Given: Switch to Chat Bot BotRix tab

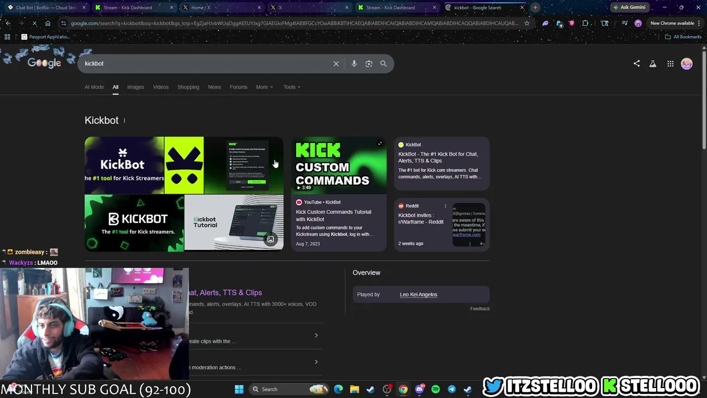Looking at the screenshot, I should click(x=46, y=8).
